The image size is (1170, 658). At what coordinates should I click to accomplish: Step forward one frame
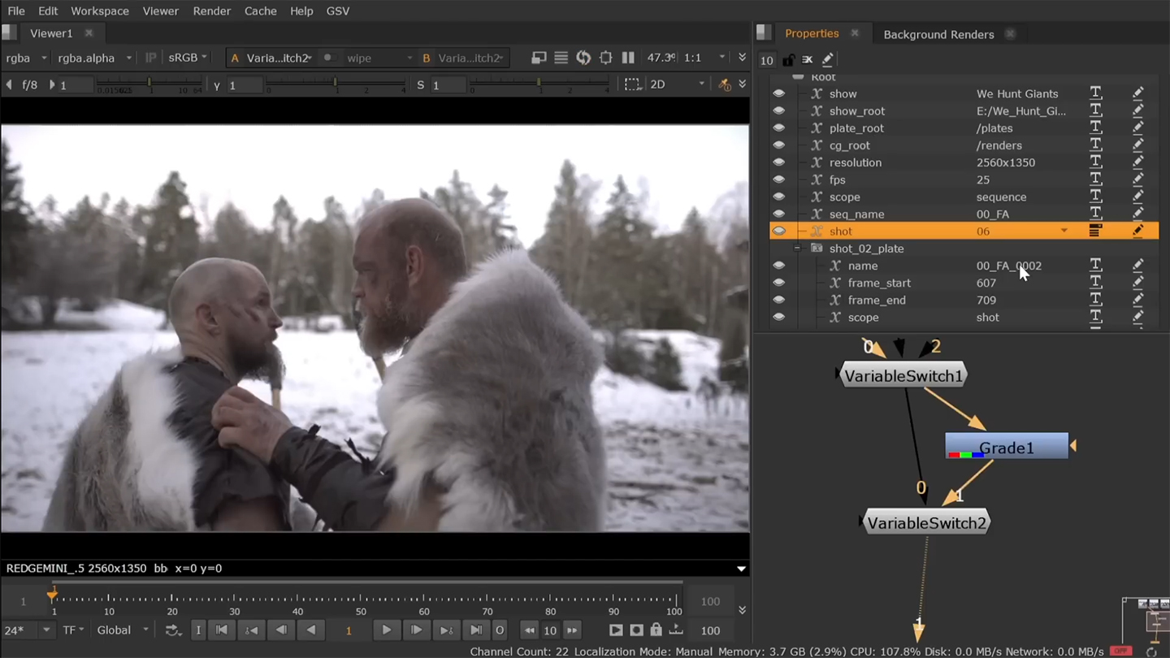[417, 630]
